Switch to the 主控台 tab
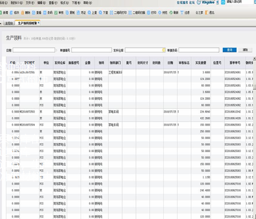256x219 pixels. tap(9, 23)
